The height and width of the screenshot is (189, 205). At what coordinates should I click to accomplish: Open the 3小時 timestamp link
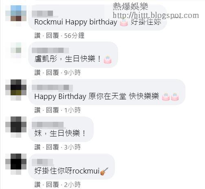[x=73, y=147]
